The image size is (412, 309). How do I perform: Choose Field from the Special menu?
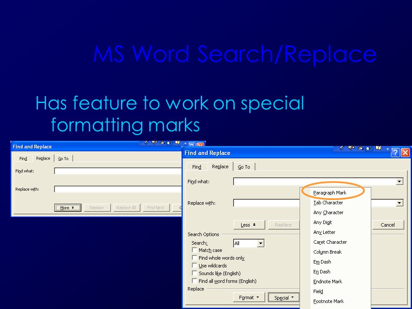pos(318,291)
